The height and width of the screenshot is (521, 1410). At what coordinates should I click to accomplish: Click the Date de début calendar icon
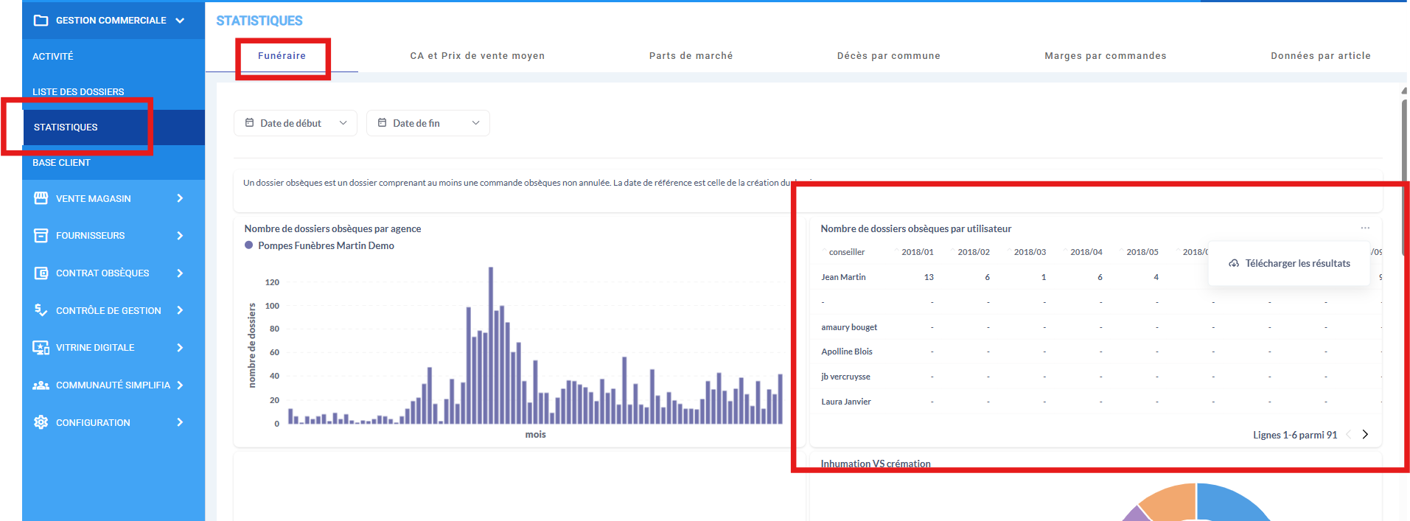point(250,123)
